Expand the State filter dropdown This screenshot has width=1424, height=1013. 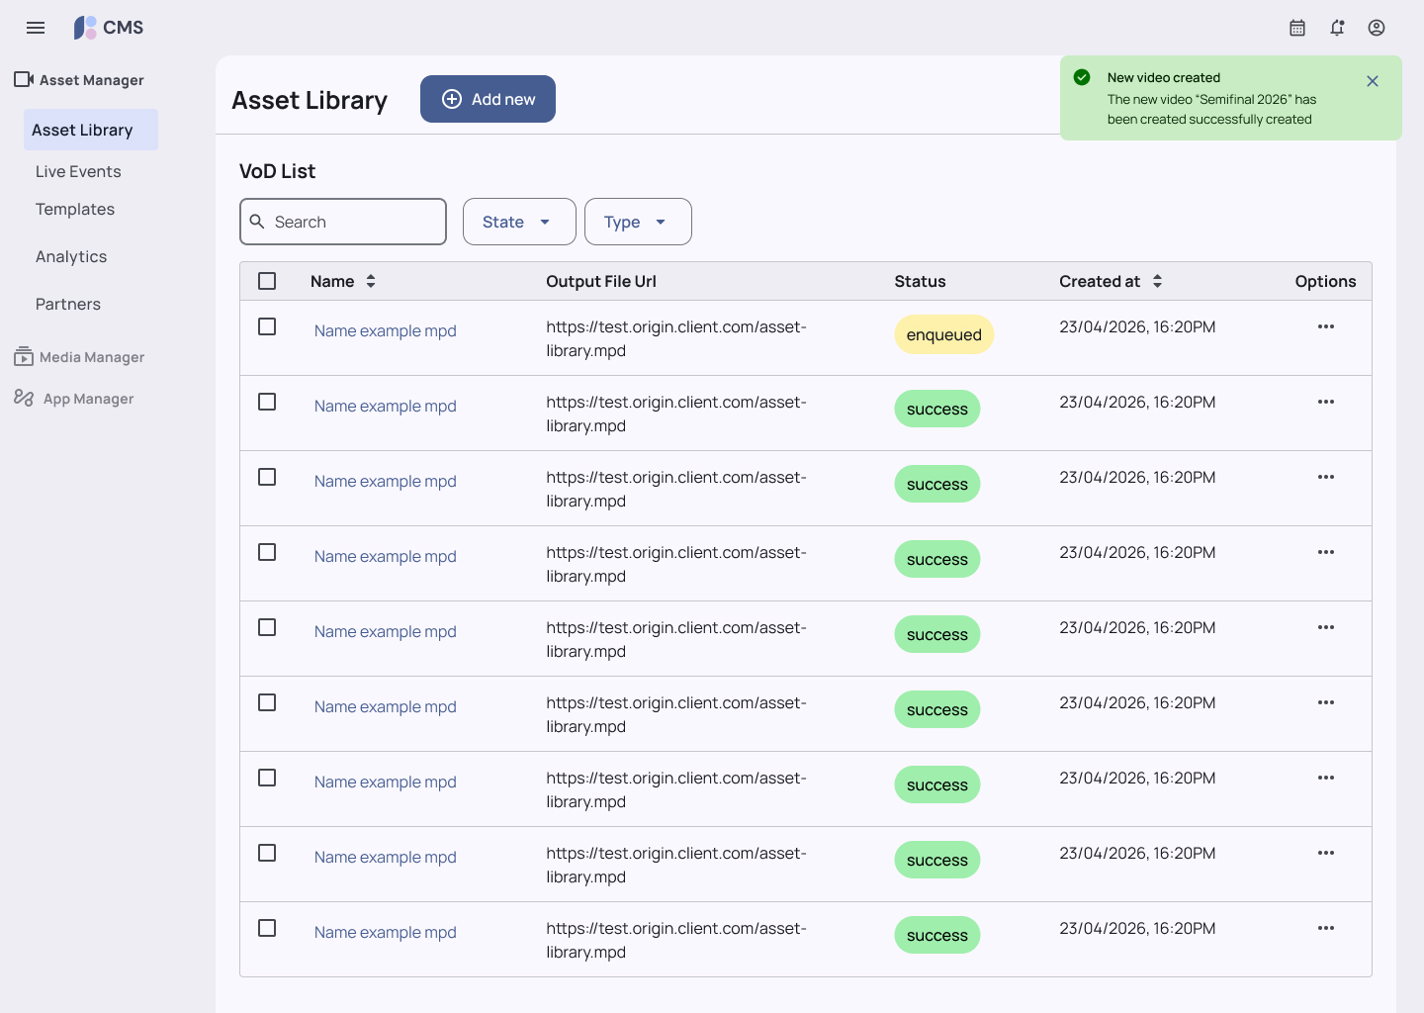click(519, 222)
